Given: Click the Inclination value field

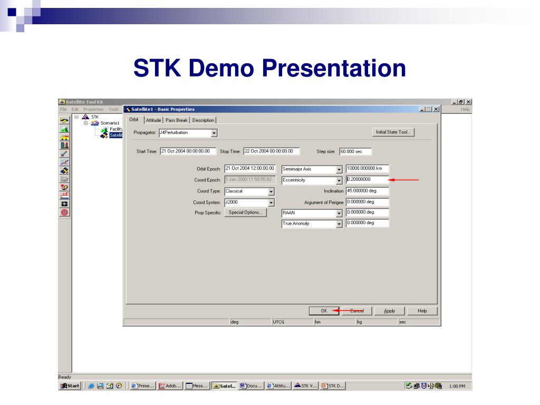Looking at the screenshot, I should [368, 191].
